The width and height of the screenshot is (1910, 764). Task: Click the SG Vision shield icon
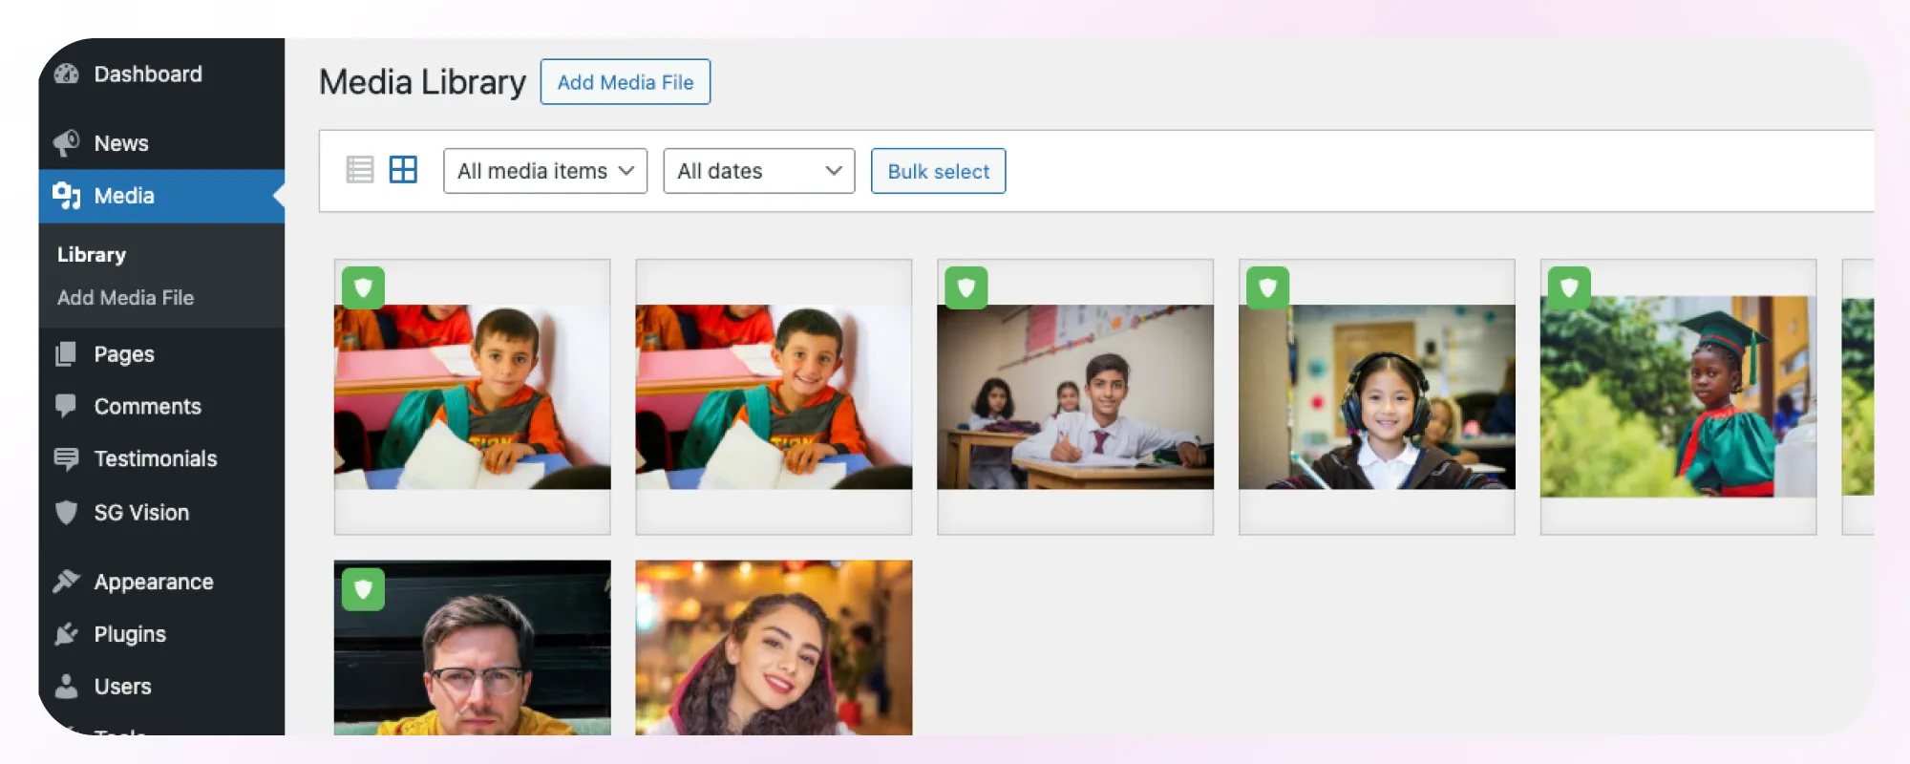(x=66, y=513)
